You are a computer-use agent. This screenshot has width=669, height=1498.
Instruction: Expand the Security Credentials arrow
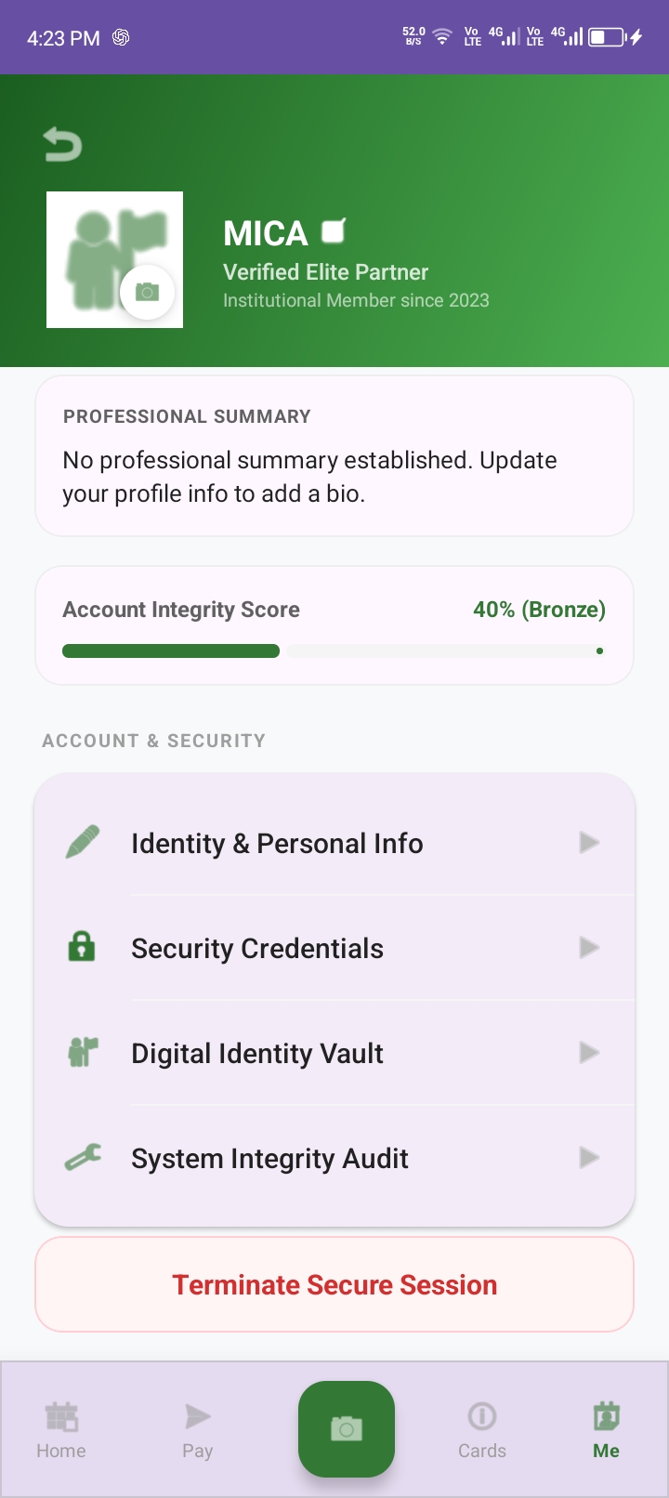tap(589, 948)
